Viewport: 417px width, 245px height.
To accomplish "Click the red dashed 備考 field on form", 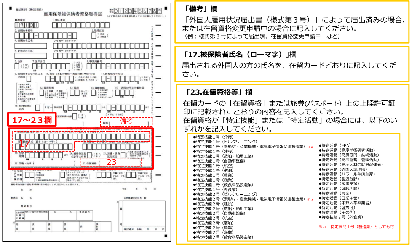I will 125,121.
